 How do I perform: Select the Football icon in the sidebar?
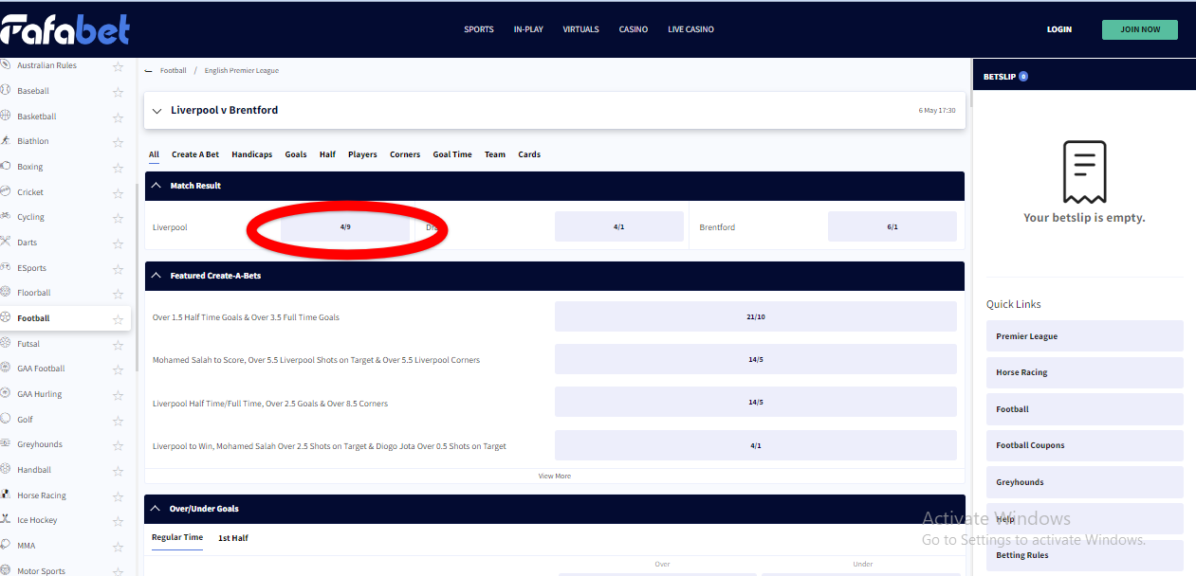(6, 318)
